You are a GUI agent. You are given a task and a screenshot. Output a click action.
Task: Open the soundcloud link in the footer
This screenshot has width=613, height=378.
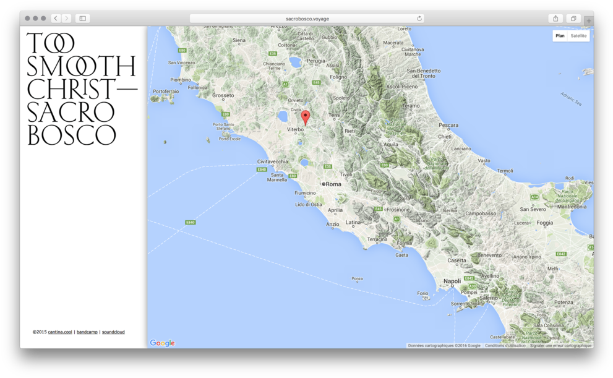(113, 332)
